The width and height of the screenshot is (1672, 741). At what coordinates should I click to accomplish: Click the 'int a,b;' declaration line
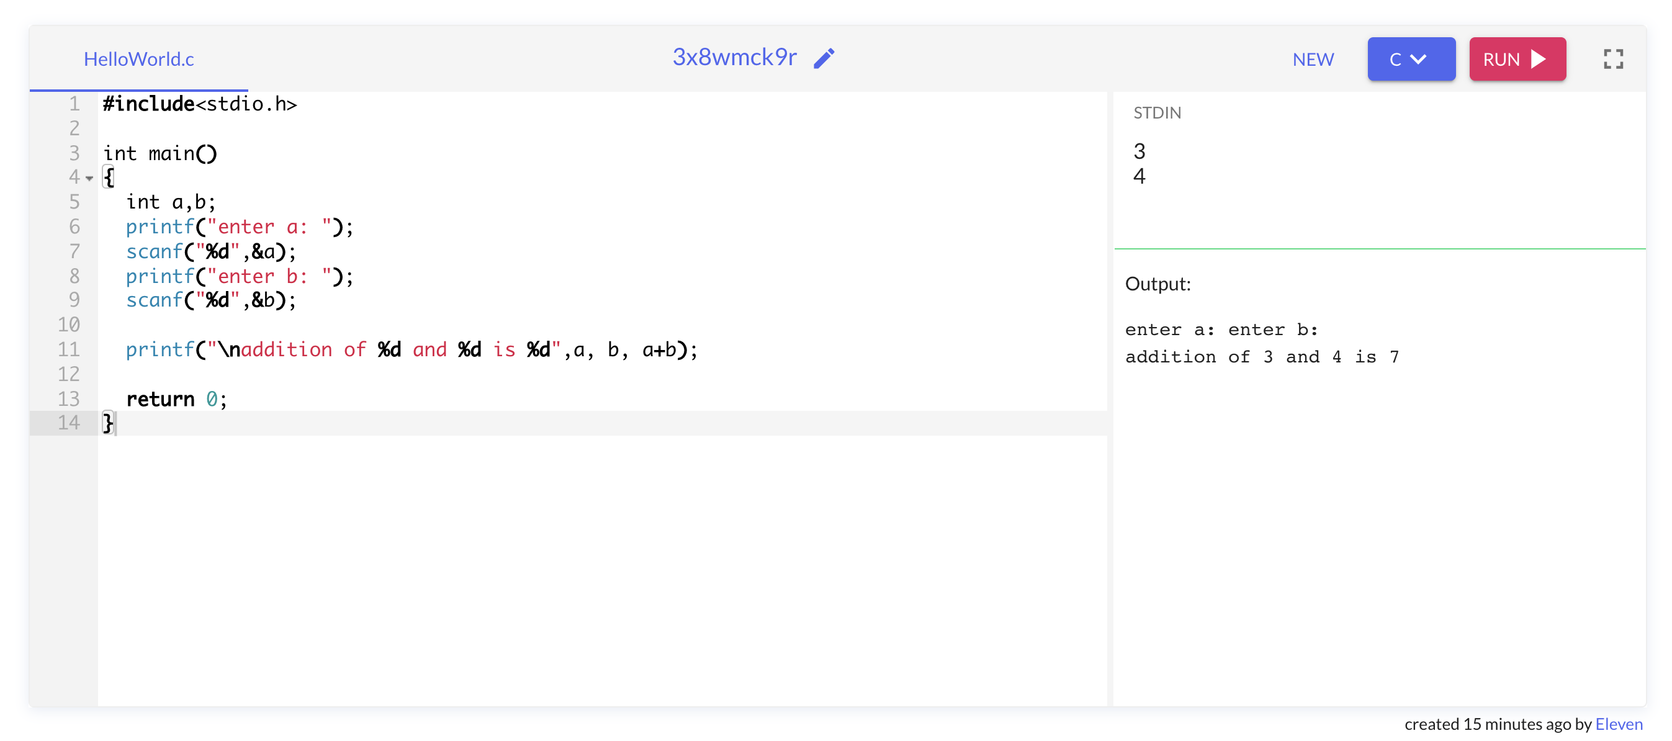tap(171, 202)
